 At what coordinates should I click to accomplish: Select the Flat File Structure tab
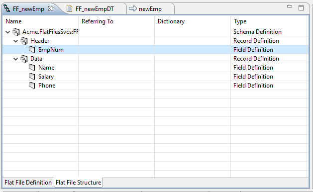[x=79, y=183]
